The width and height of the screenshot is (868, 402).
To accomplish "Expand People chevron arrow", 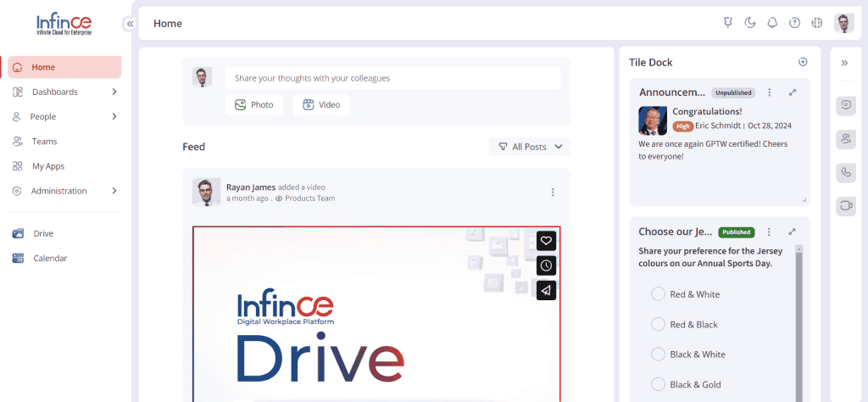I will point(114,117).
